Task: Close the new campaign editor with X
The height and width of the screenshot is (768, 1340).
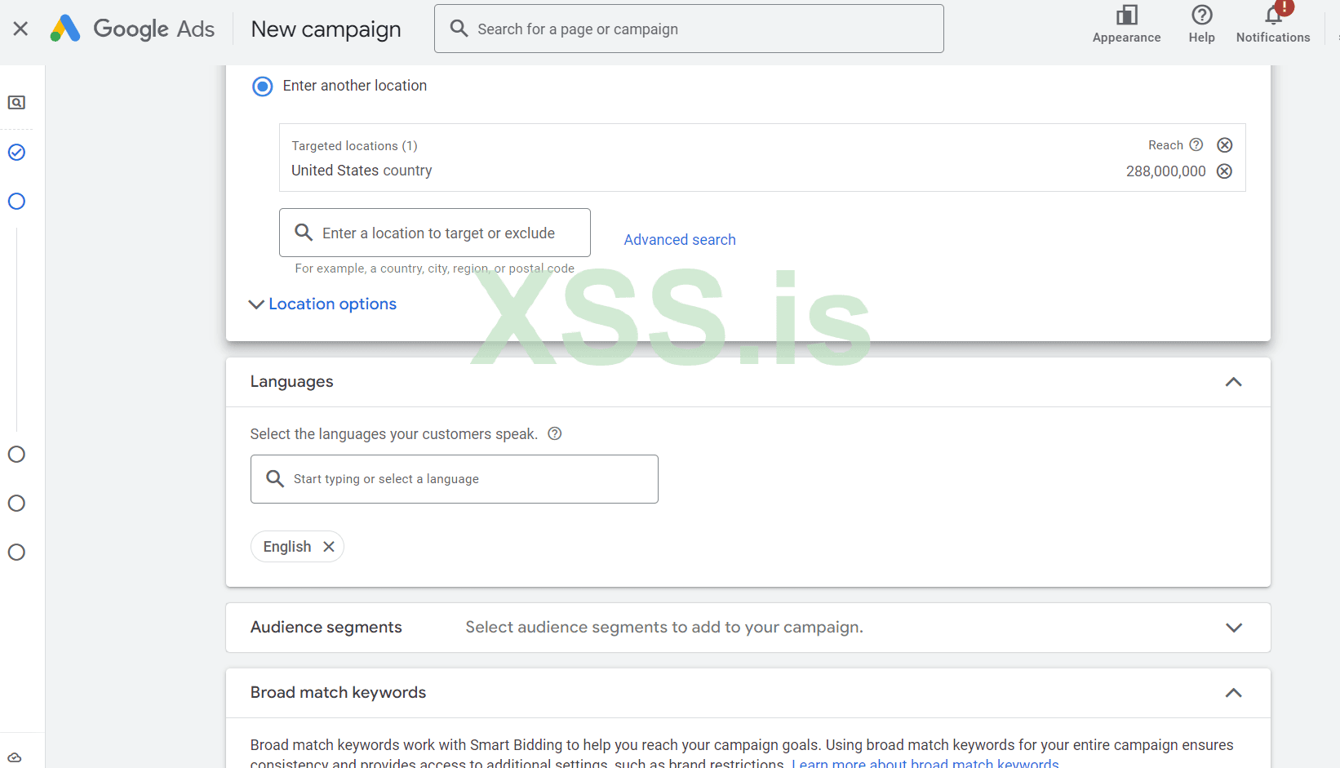Action: pos(20,29)
